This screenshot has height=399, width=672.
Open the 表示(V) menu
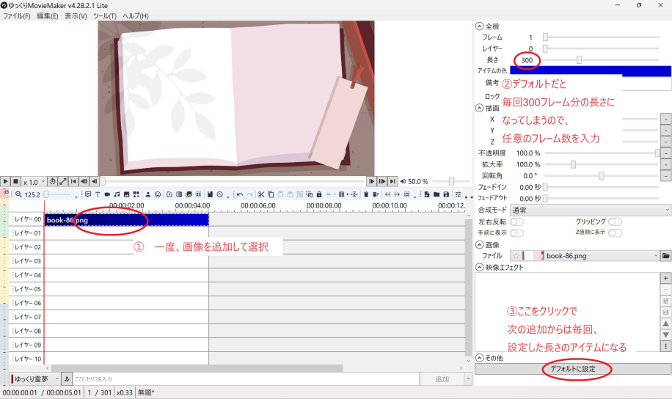[x=76, y=16]
